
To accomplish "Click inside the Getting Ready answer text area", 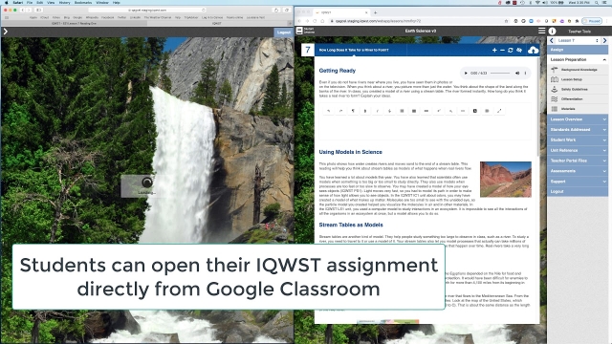I will coord(425,128).
